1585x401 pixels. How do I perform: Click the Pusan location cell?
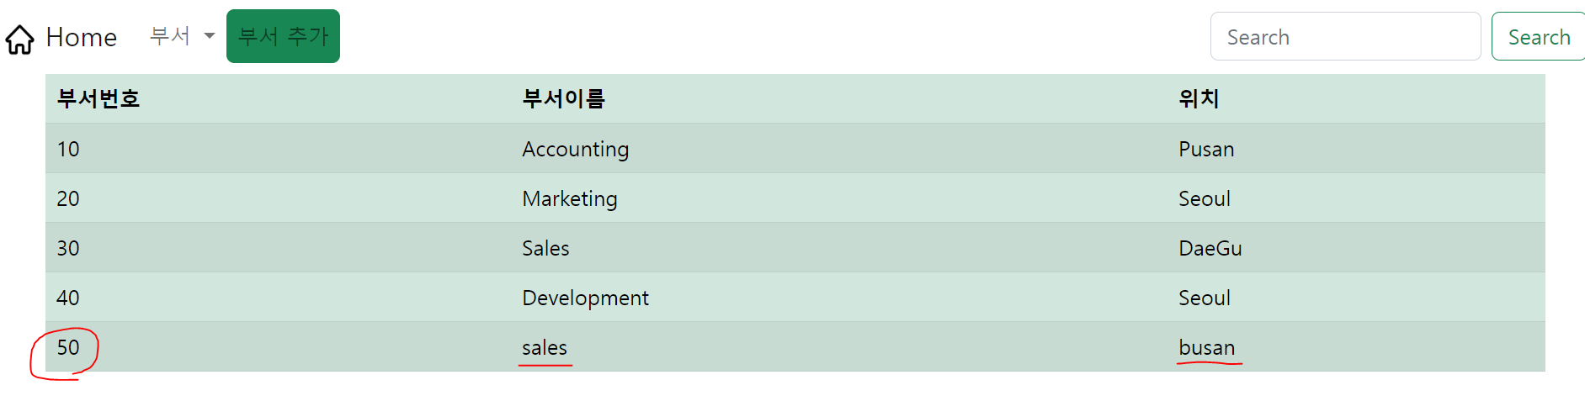[x=1206, y=149]
